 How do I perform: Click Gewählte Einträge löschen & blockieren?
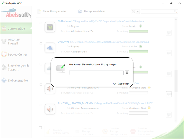[x=142, y=132]
